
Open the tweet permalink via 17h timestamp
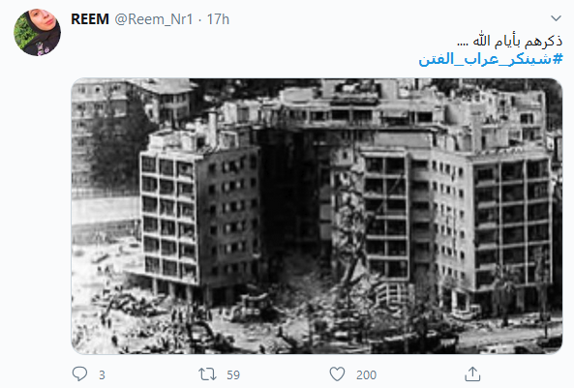(218, 19)
